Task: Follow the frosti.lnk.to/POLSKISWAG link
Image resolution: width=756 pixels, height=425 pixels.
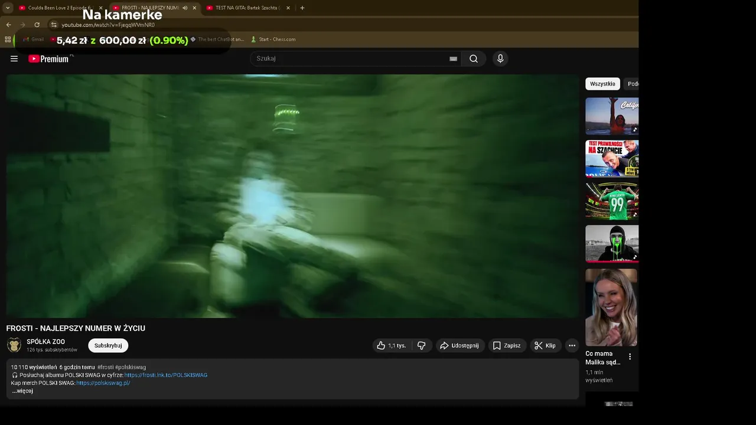Action: (166, 375)
